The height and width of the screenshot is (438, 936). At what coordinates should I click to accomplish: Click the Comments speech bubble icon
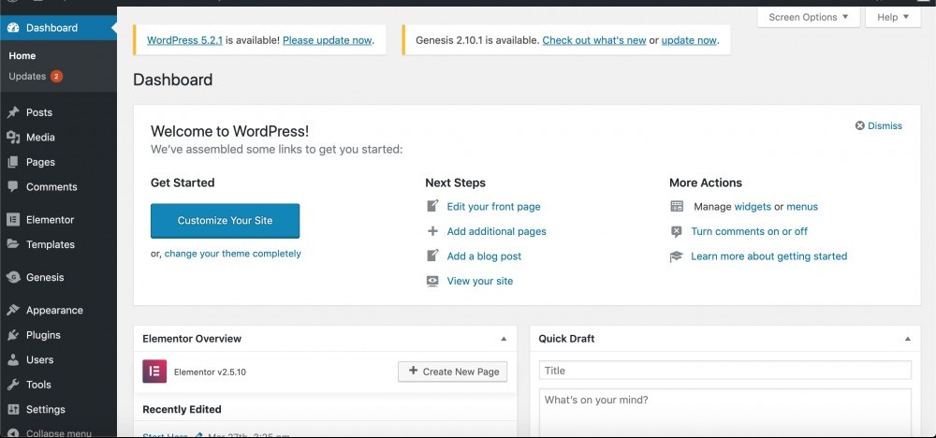pyautogui.click(x=13, y=187)
